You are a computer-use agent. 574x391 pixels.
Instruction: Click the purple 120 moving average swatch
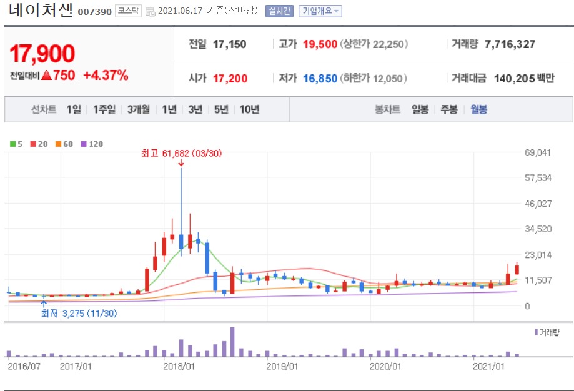tap(84, 144)
